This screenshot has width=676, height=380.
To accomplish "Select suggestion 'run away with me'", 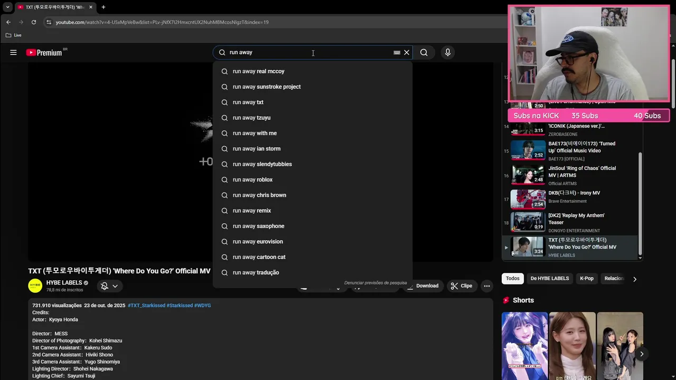I will [x=313, y=133].
